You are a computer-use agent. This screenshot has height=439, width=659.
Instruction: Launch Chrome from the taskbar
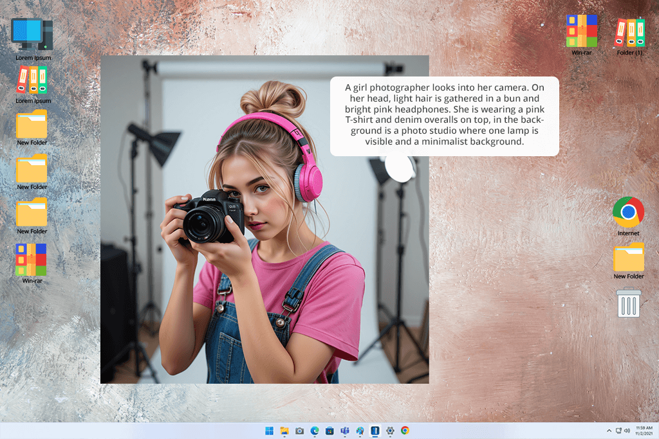[405, 431]
